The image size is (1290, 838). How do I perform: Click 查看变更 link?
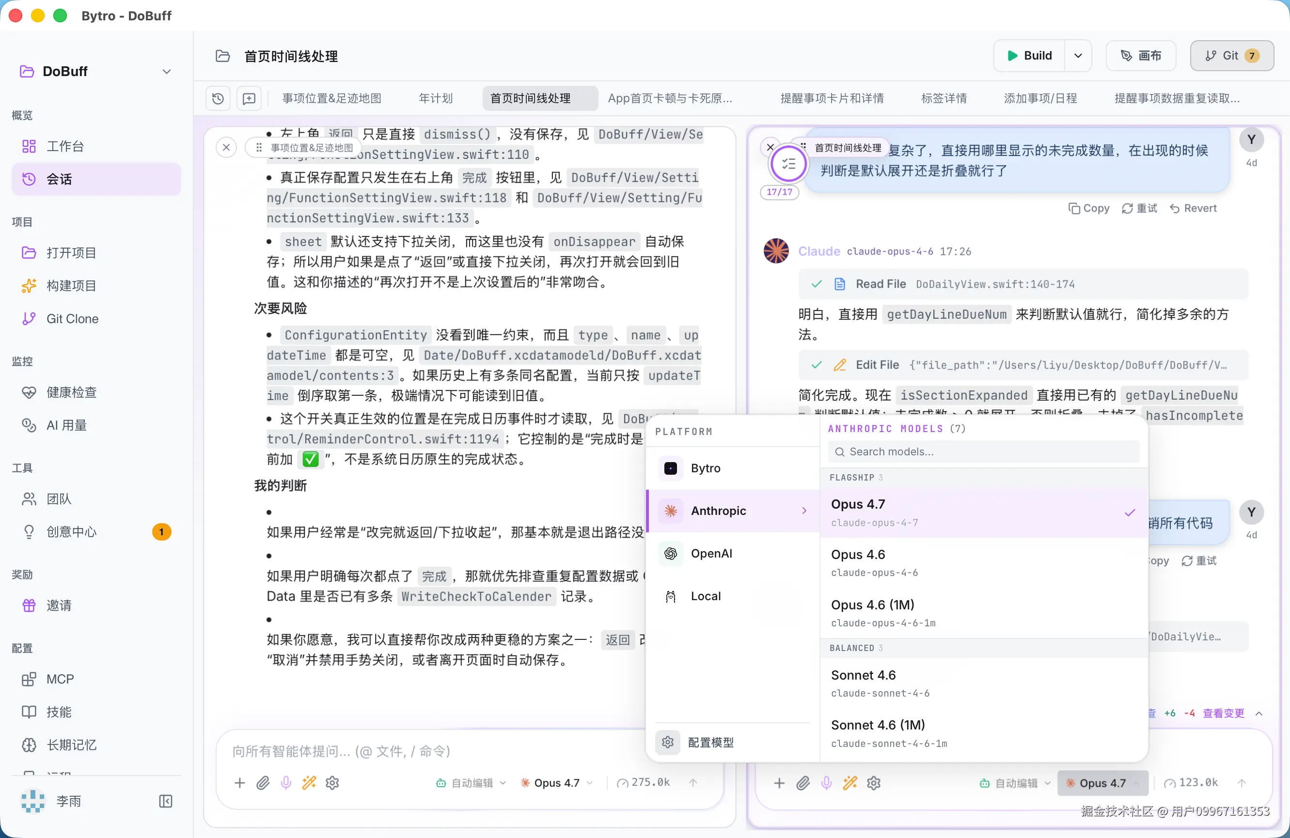click(1223, 714)
